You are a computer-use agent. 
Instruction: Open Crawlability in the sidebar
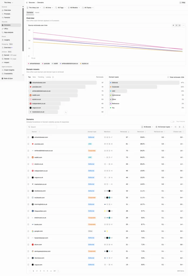(8, 74)
